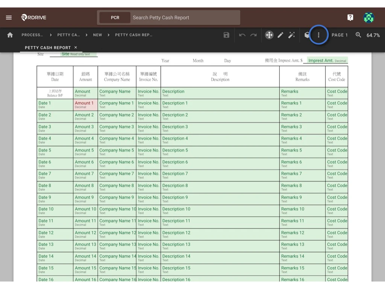Click the PCR search scope selector
The image size is (385, 289).
pyautogui.click(x=115, y=18)
